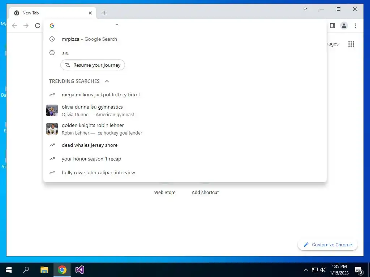Click the browser forward arrow
Screen dimensions: 370x277
tap(26, 26)
